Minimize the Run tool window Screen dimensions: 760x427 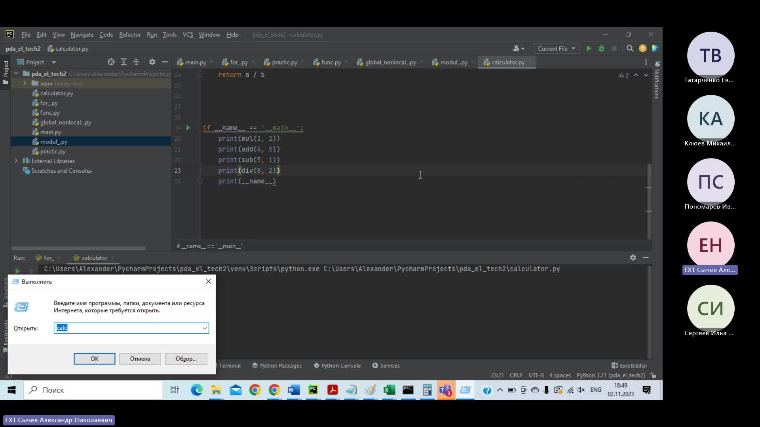[x=646, y=257]
